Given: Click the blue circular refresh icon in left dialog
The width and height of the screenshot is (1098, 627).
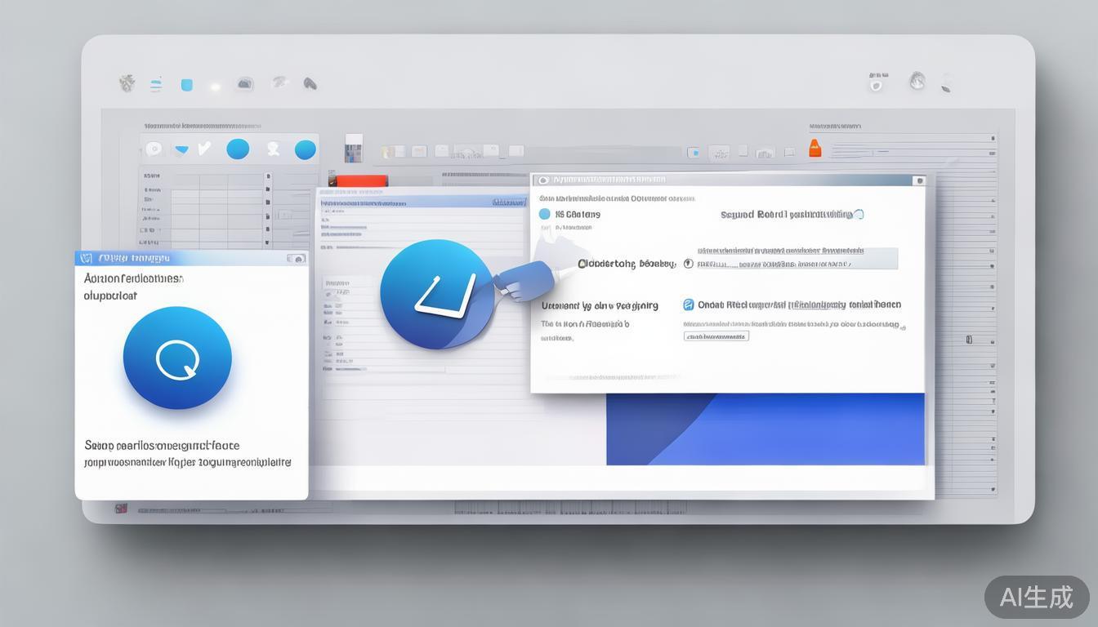Looking at the screenshot, I should [x=177, y=358].
